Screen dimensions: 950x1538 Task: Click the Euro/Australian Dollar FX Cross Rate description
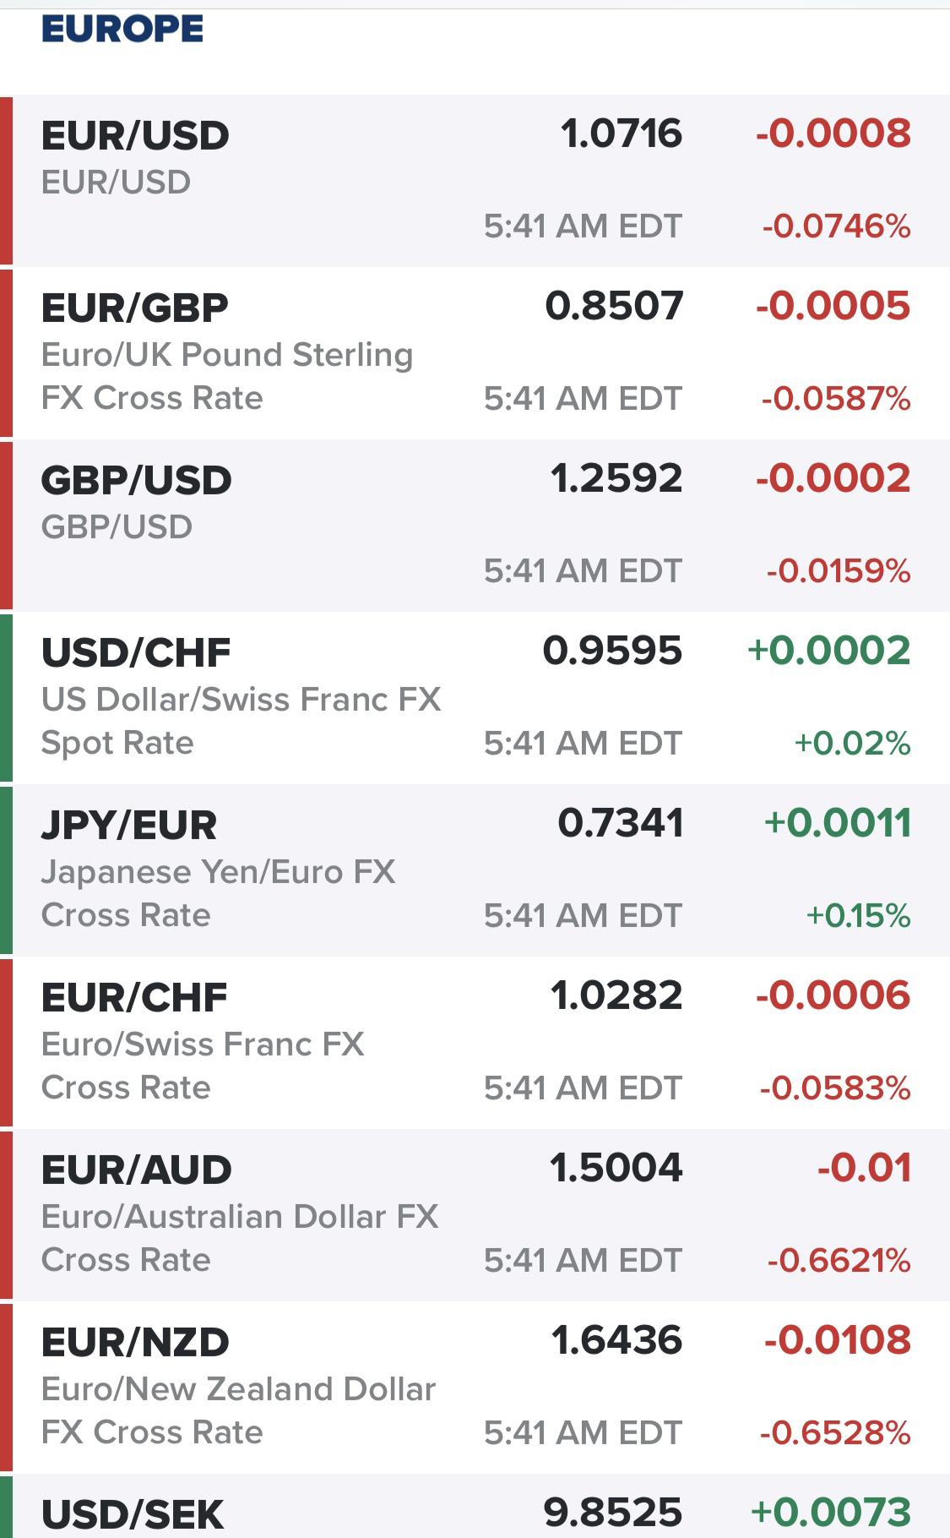click(240, 1238)
